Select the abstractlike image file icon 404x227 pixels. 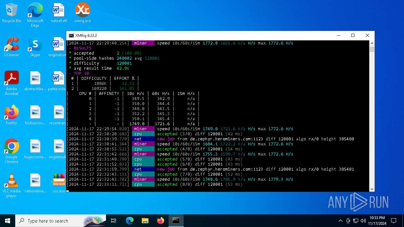35,81
